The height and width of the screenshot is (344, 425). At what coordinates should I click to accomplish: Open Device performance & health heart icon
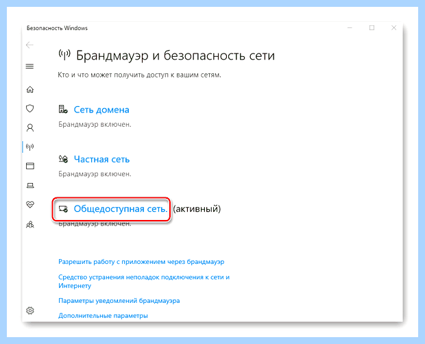pyautogui.click(x=29, y=204)
